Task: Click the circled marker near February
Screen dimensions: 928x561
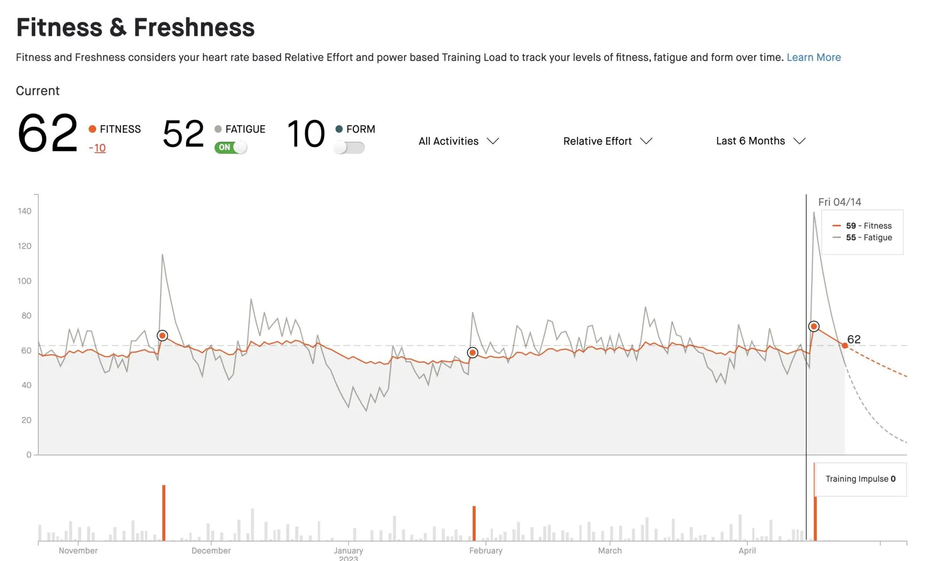Action: [473, 353]
